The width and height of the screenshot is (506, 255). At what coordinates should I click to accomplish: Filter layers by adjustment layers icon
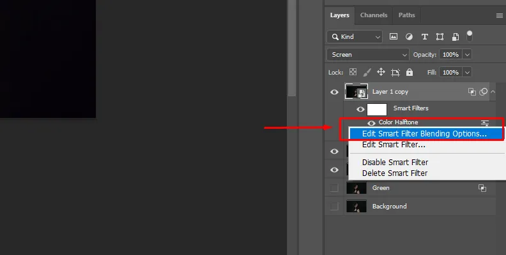tap(409, 37)
